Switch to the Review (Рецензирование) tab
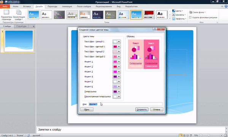228x137 pixels. pos(104,6)
